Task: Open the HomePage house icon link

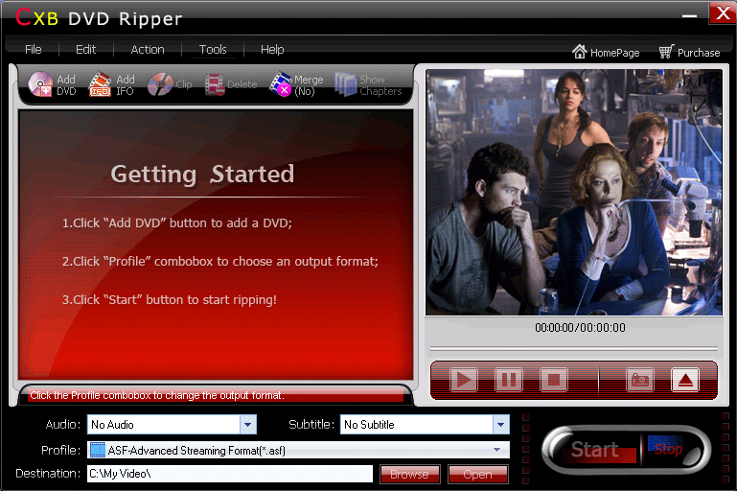Action: tap(606, 52)
